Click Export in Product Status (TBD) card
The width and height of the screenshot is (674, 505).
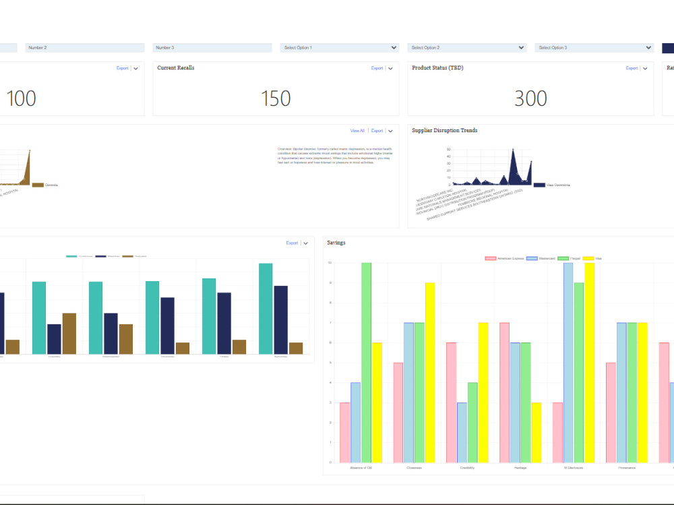click(x=632, y=68)
